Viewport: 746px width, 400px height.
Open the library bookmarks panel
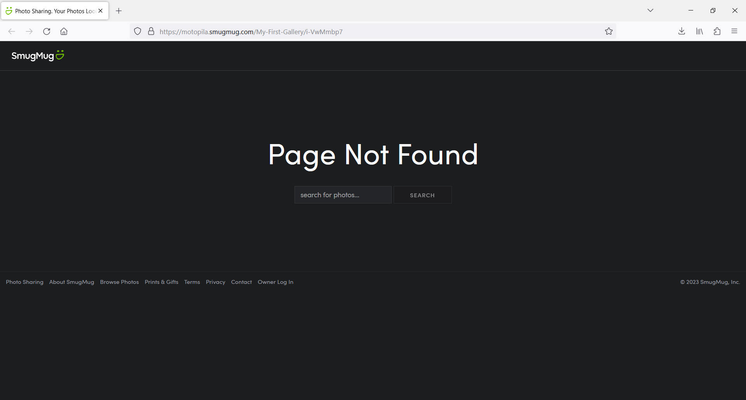[x=699, y=31]
